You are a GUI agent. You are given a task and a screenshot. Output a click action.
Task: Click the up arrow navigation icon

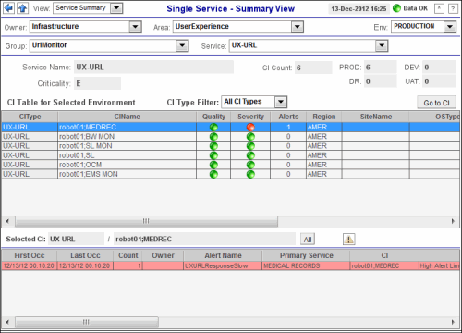tap(22, 7)
